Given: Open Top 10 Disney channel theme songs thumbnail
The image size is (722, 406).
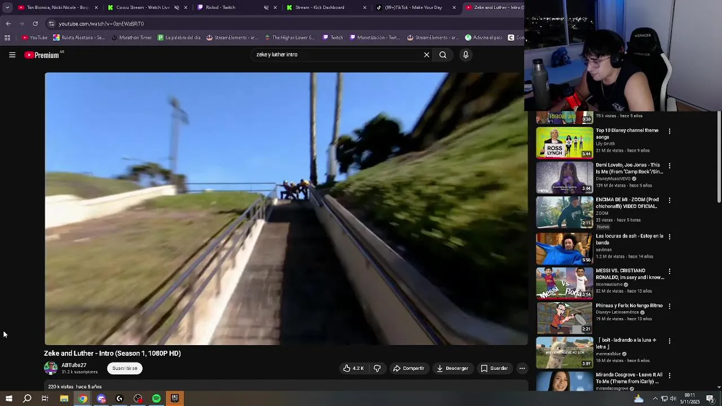Looking at the screenshot, I should coord(565,143).
